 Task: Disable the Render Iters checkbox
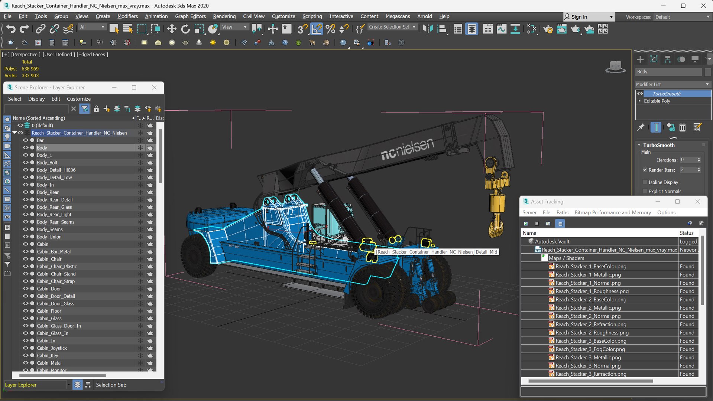pos(645,170)
